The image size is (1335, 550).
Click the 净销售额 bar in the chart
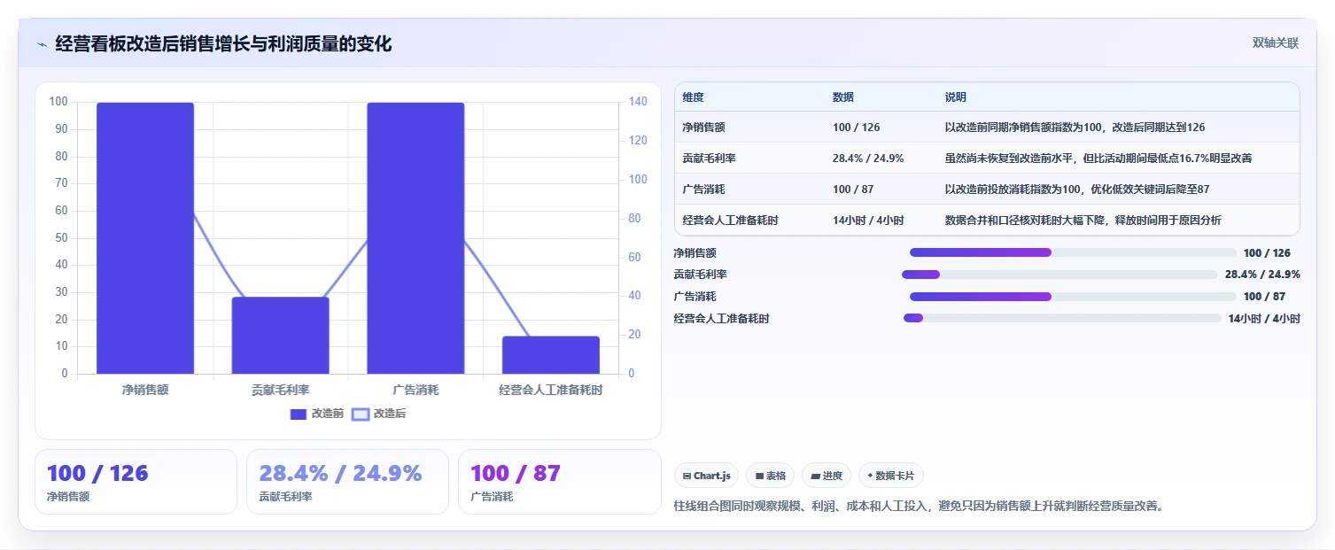point(145,238)
